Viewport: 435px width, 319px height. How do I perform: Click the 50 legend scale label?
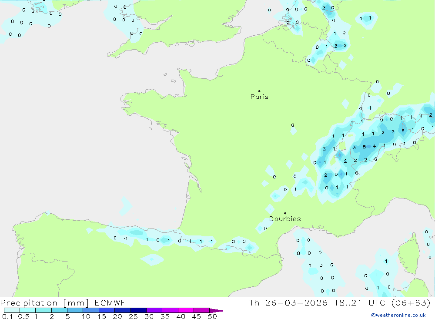[x=213, y=316]
